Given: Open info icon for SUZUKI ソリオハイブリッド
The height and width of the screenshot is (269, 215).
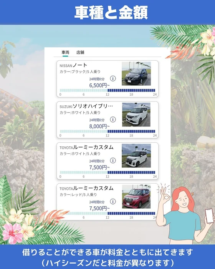Looking at the screenshot, I should [x=113, y=120].
